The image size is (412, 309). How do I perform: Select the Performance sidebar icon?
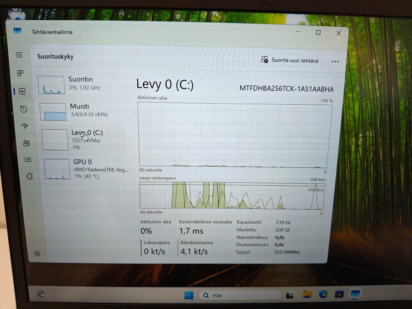(22, 91)
